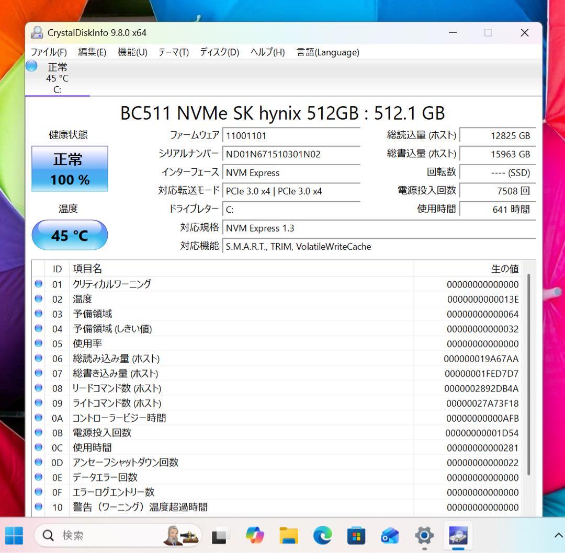
Task: Click the ID column header
Action: click(x=57, y=269)
